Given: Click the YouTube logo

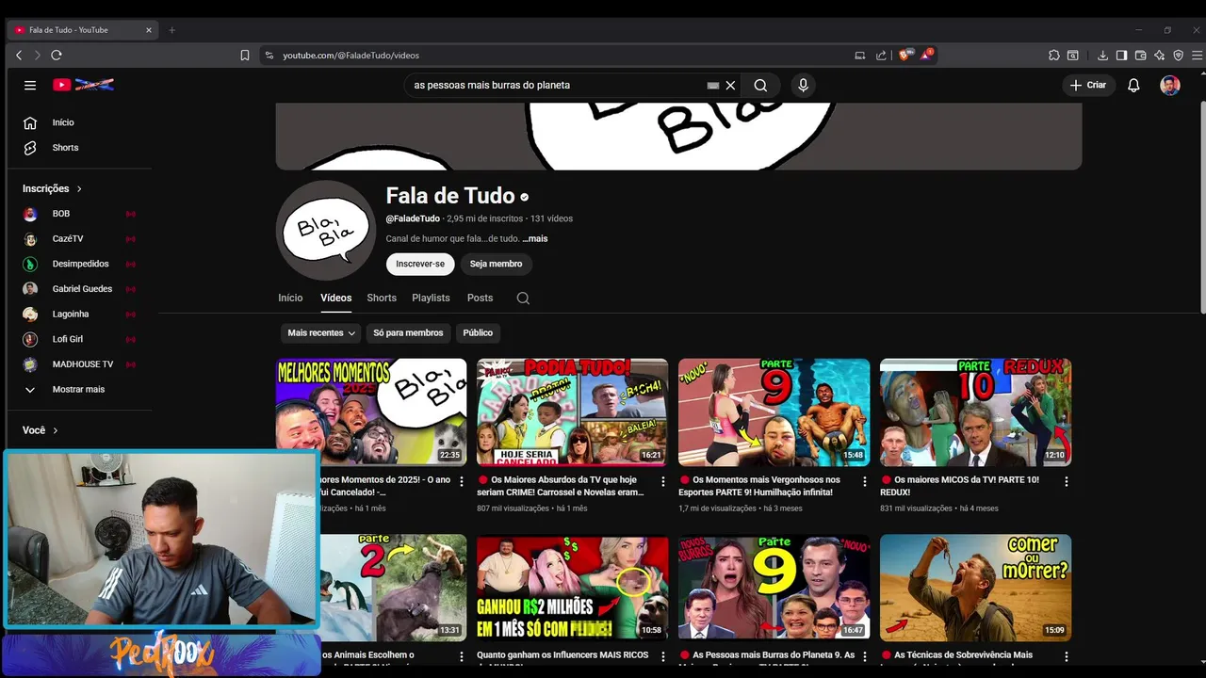Looking at the screenshot, I should click(x=83, y=85).
